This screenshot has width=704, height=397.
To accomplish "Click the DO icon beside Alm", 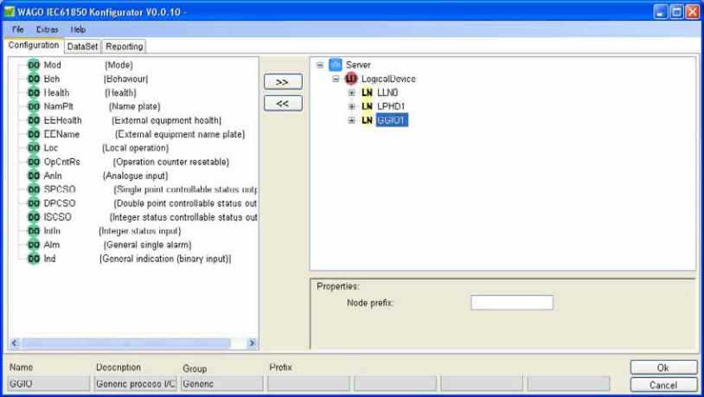I will pyautogui.click(x=34, y=245).
